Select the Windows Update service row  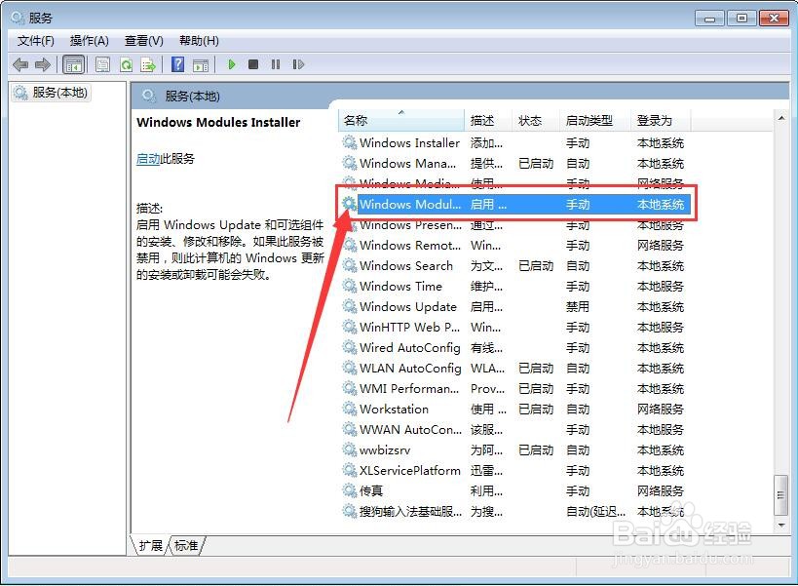pos(514,306)
